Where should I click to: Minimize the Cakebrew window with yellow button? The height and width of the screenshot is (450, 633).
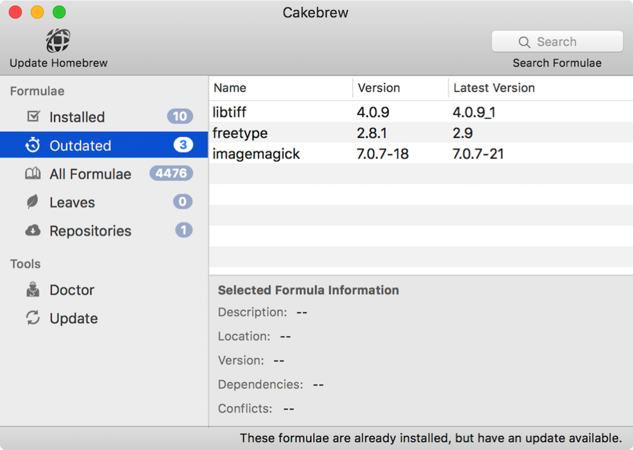pyautogui.click(x=37, y=13)
